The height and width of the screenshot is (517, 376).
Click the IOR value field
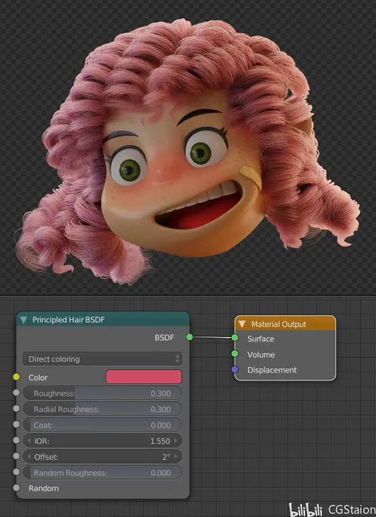pyautogui.click(x=102, y=441)
